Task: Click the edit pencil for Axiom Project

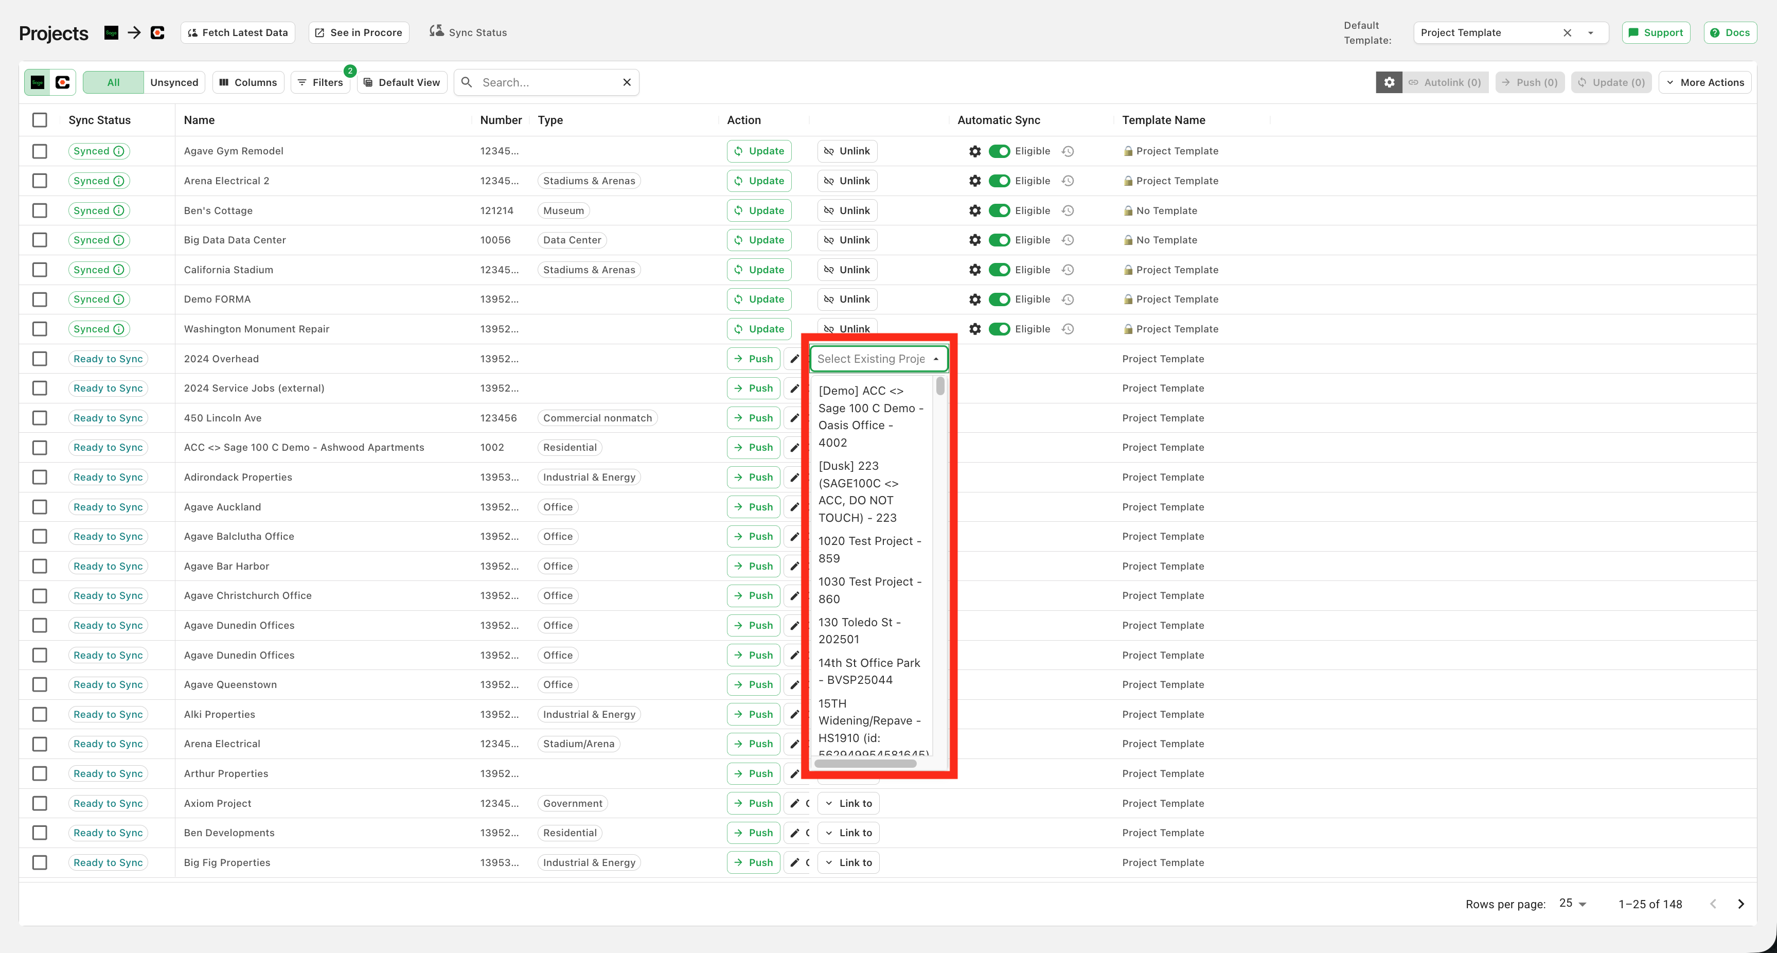Action: 795,803
